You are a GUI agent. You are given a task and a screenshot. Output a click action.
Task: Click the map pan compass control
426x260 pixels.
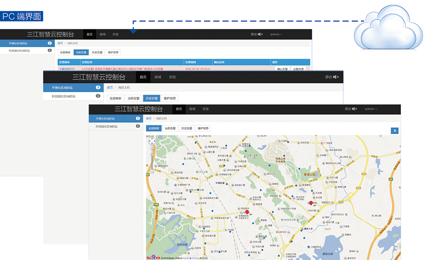pyautogui.click(x=152, y=141)
